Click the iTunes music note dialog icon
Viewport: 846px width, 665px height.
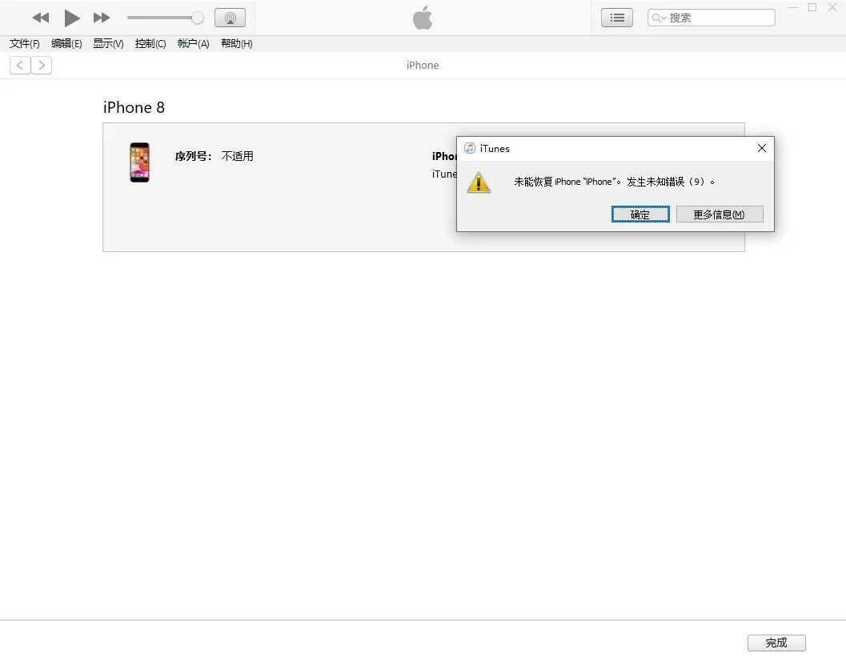pos(470,148)
